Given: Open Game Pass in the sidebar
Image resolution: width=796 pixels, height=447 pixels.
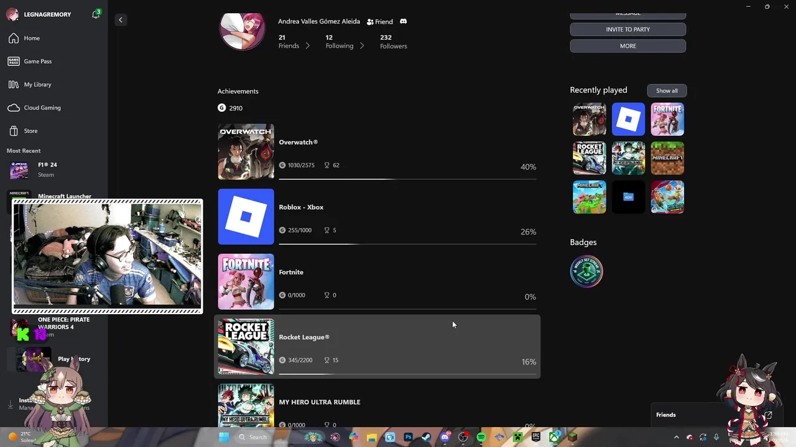Looking at the screenshot, I should (x=54, y=61).
